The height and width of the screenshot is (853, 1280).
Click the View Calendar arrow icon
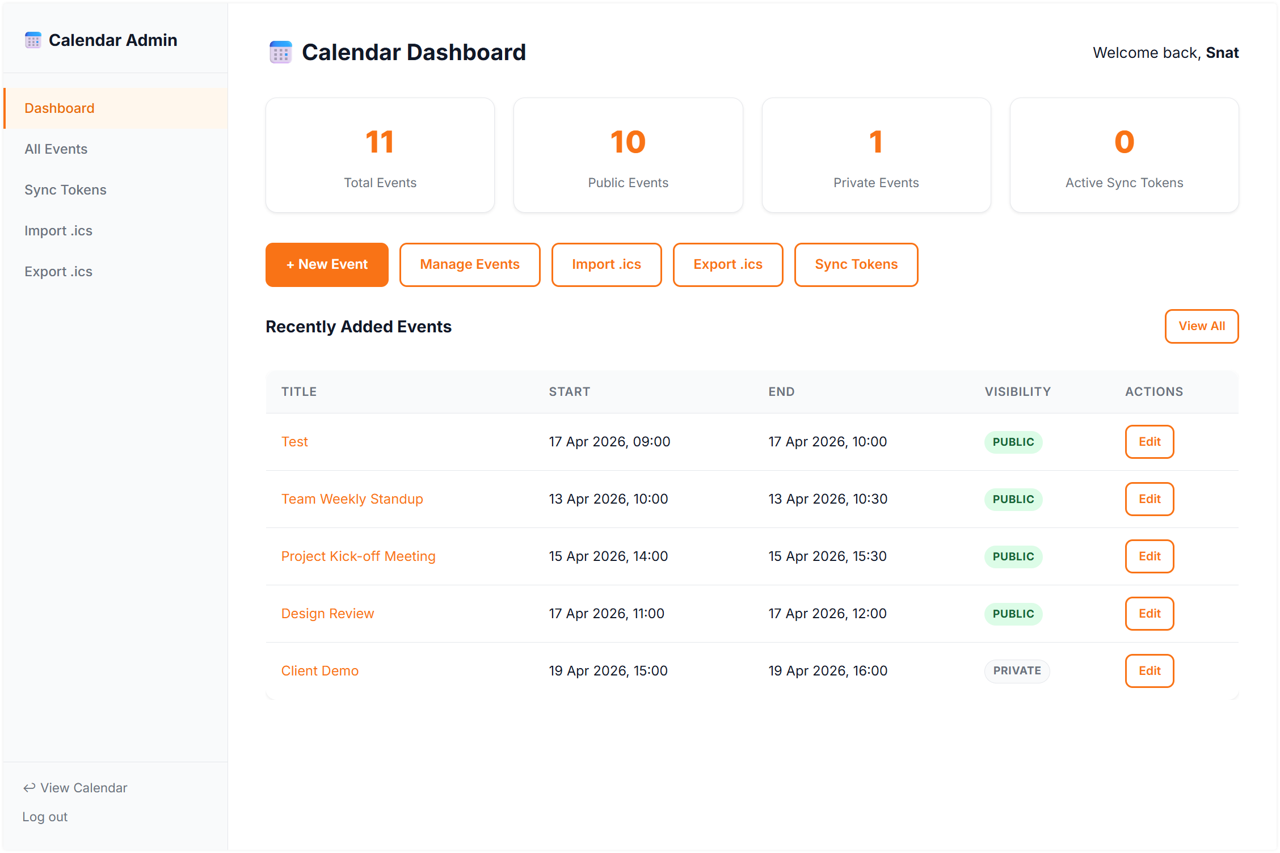coord(30,788)
